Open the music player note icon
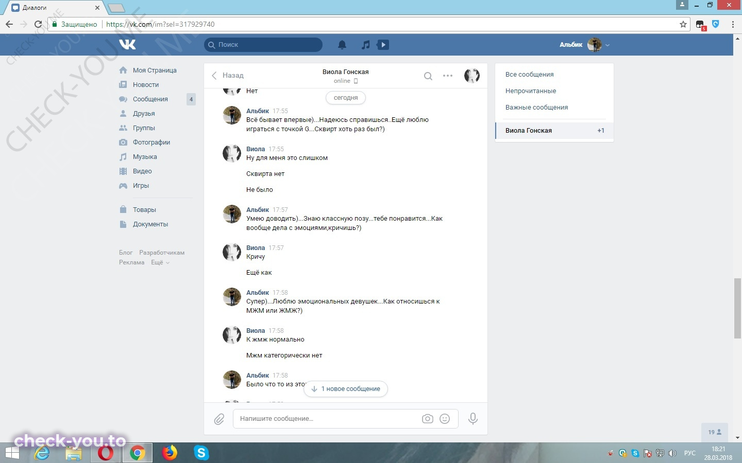Screen dimensions: 742x463 365,45
